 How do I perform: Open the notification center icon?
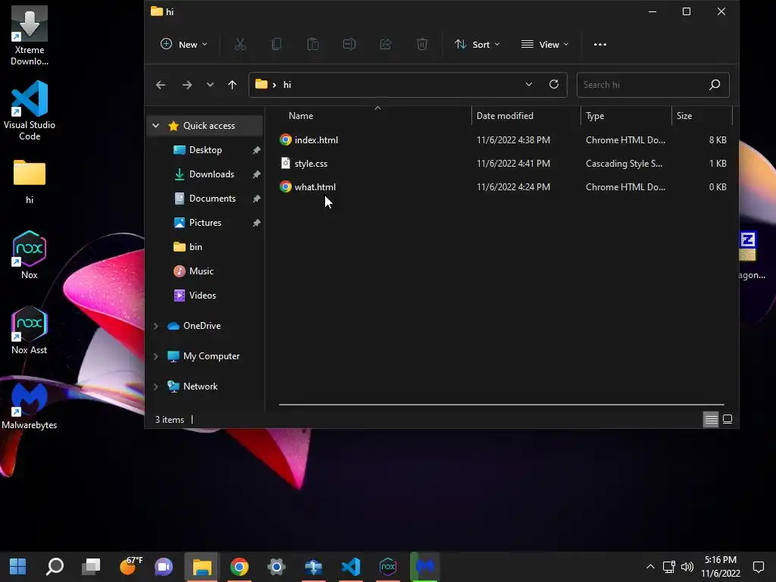point(758,567)
